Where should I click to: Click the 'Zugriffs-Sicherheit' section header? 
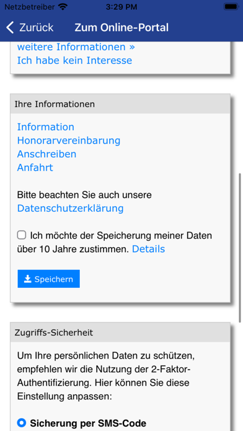click(x=120, y=333)
